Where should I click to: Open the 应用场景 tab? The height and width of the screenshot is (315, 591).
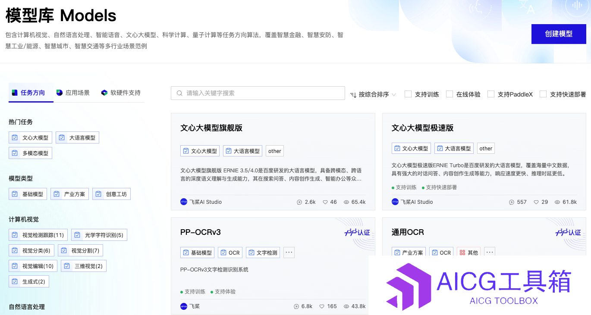73,93
